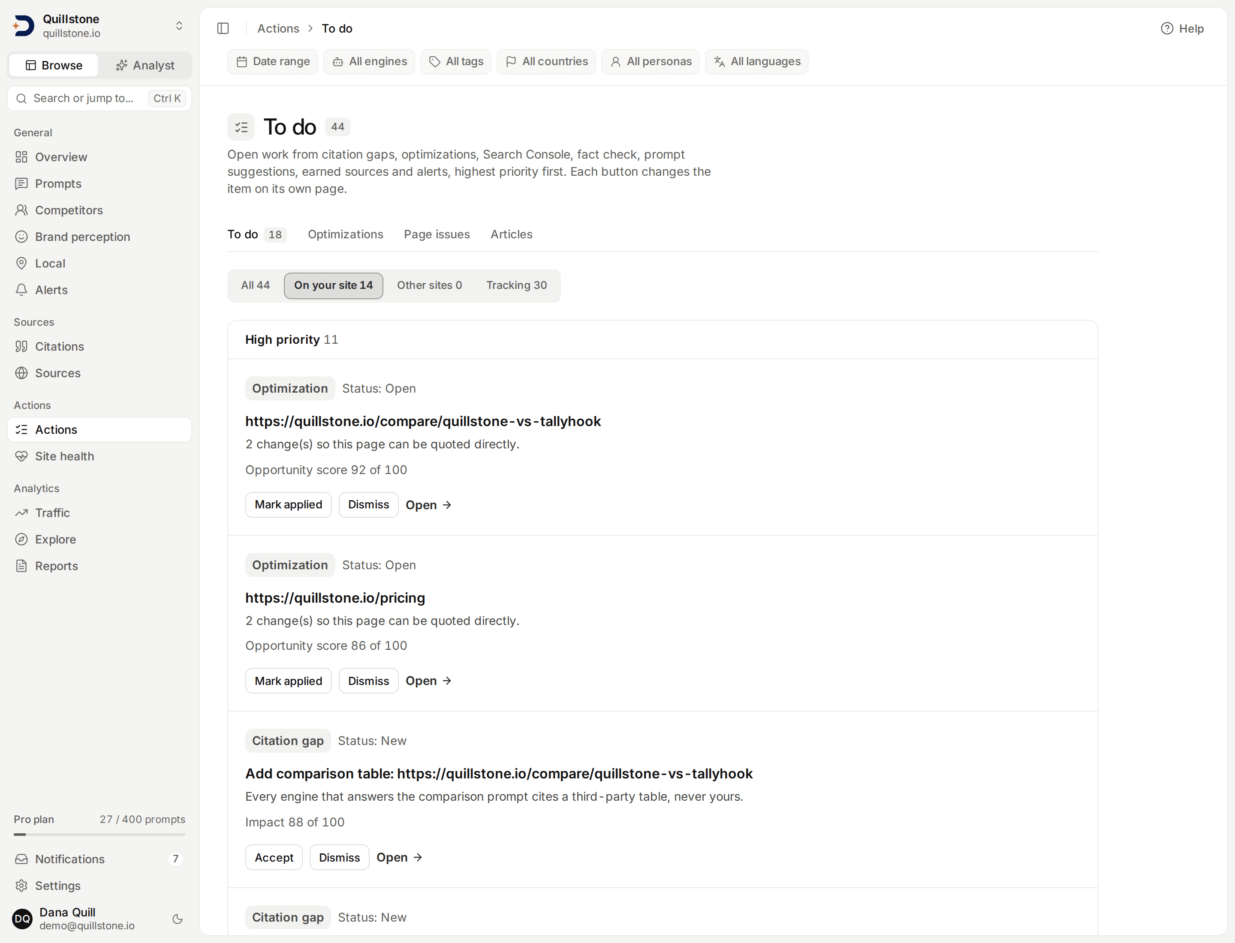Dismiss the pricing page optimization
The image size is (1235, 943).
coord(368,681)
